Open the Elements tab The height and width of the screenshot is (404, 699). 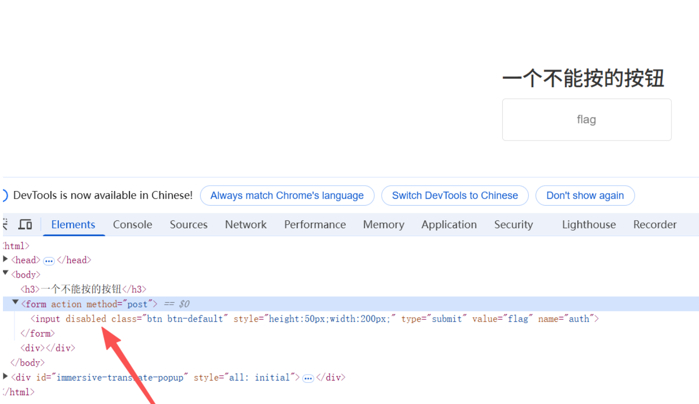tap(73, 225)
